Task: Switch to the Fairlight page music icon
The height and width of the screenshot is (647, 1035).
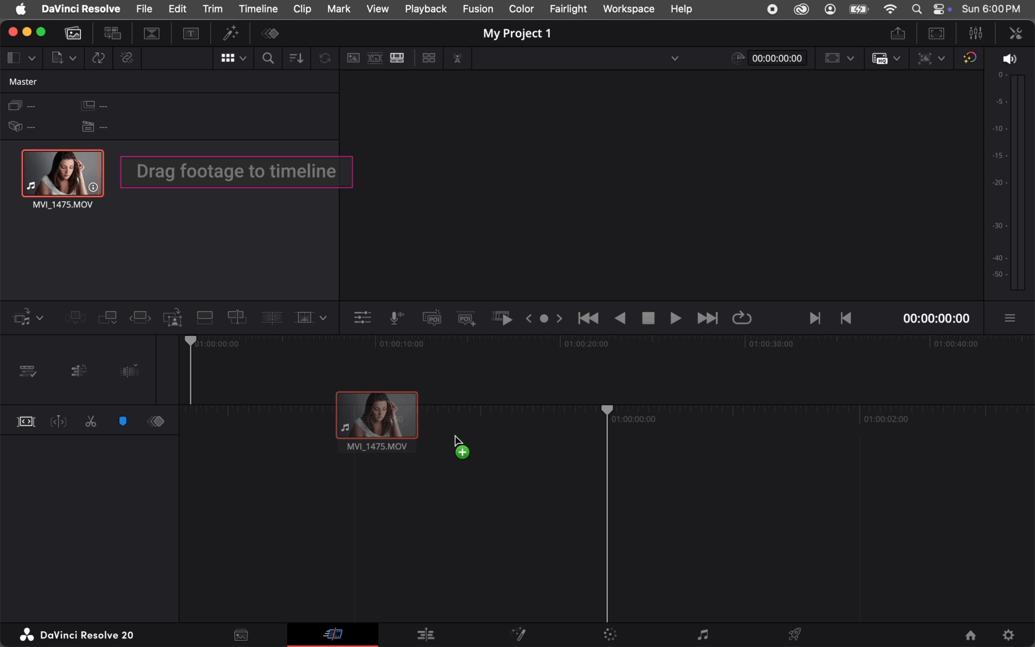Action: 702,634
